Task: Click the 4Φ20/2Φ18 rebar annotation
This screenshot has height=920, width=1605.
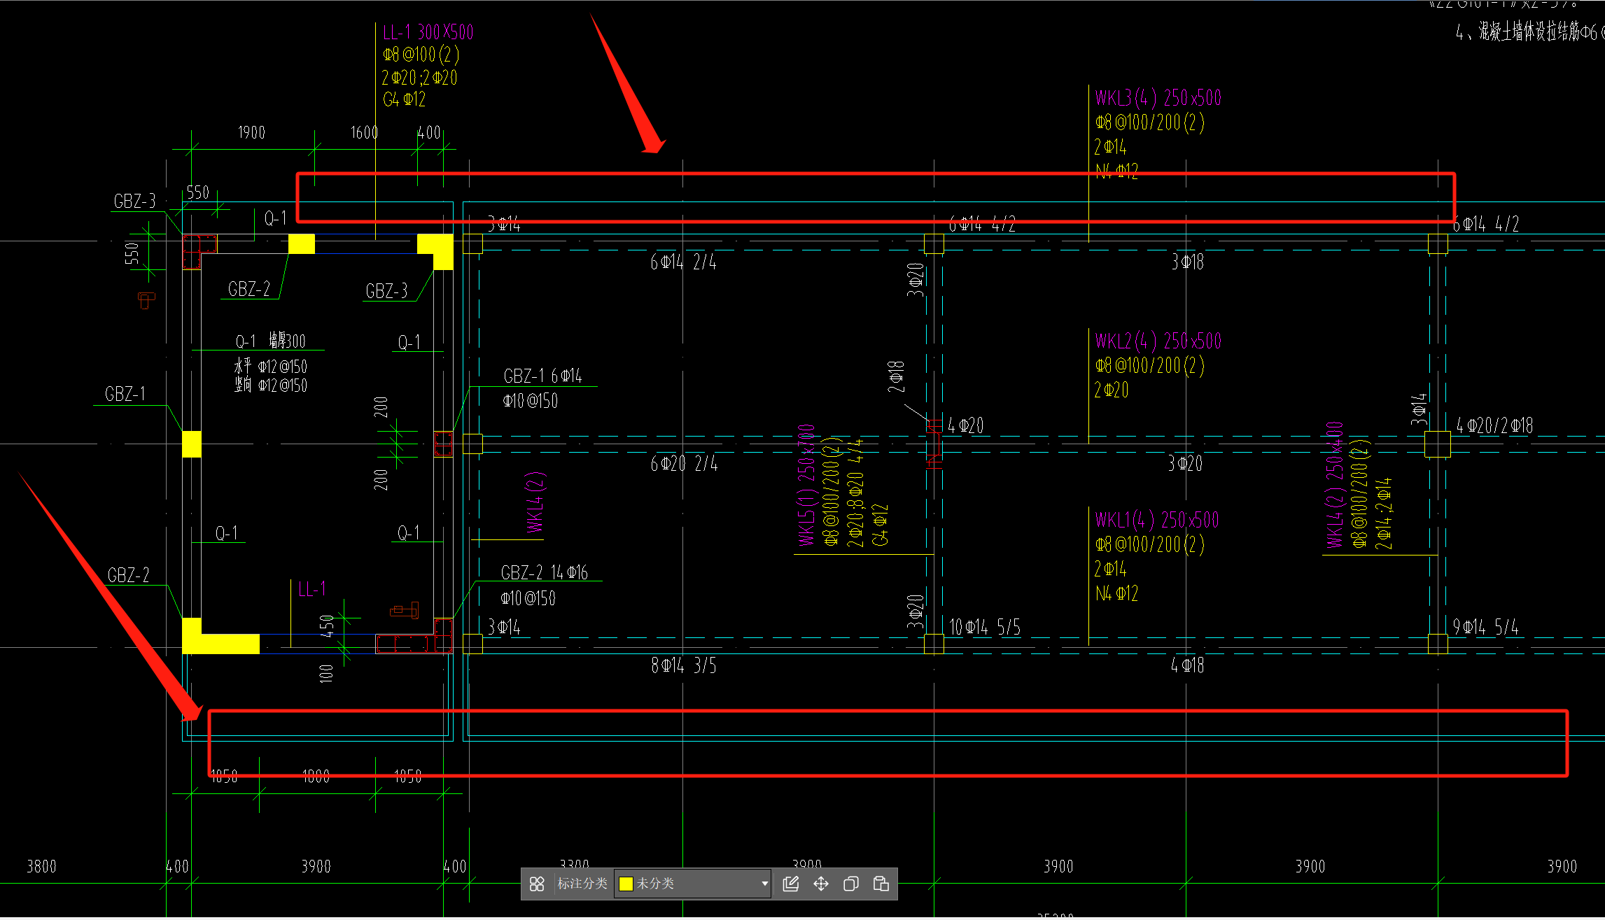Action: point(1494,425)
